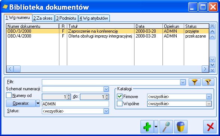Open the Podmiotu tab
The height and width of the screenshot is (136, 220).
(66, 18)
